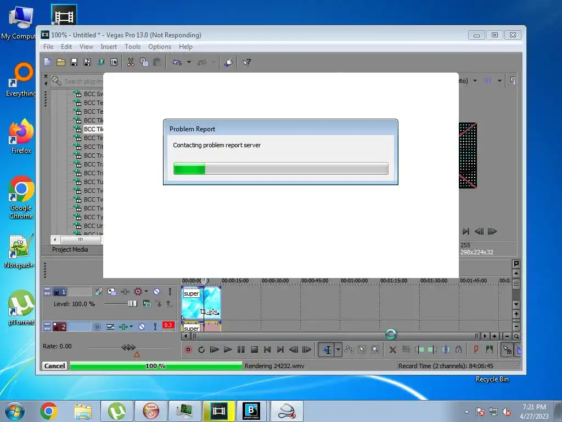
Task: Select the Zoom edit tool magnifier
Action: pos(375,349)
